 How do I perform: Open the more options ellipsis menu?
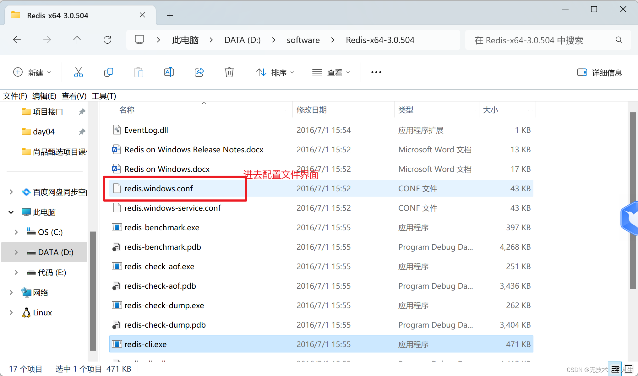tap(376, 73)
